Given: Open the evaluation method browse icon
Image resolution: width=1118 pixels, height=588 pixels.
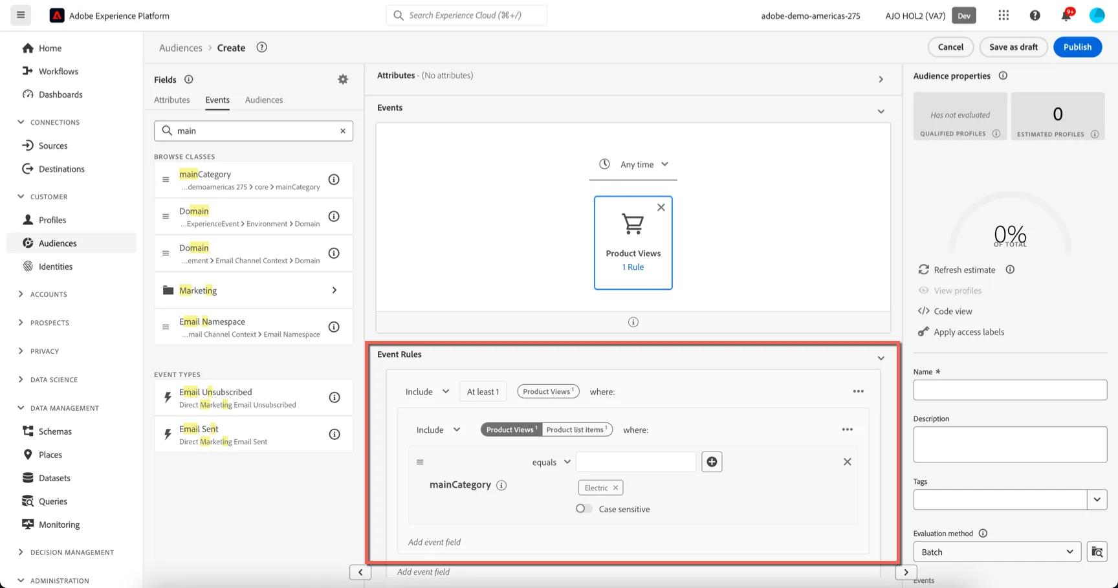Looking at the screenshot, I should tap(1097, 552).
